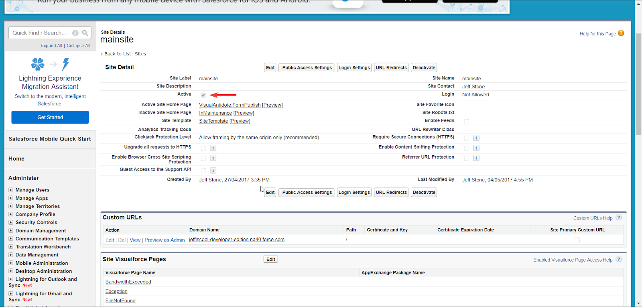Expand the Data Management section arrow
This screenshot has width=642, height=307.
[x=11, y=255]
